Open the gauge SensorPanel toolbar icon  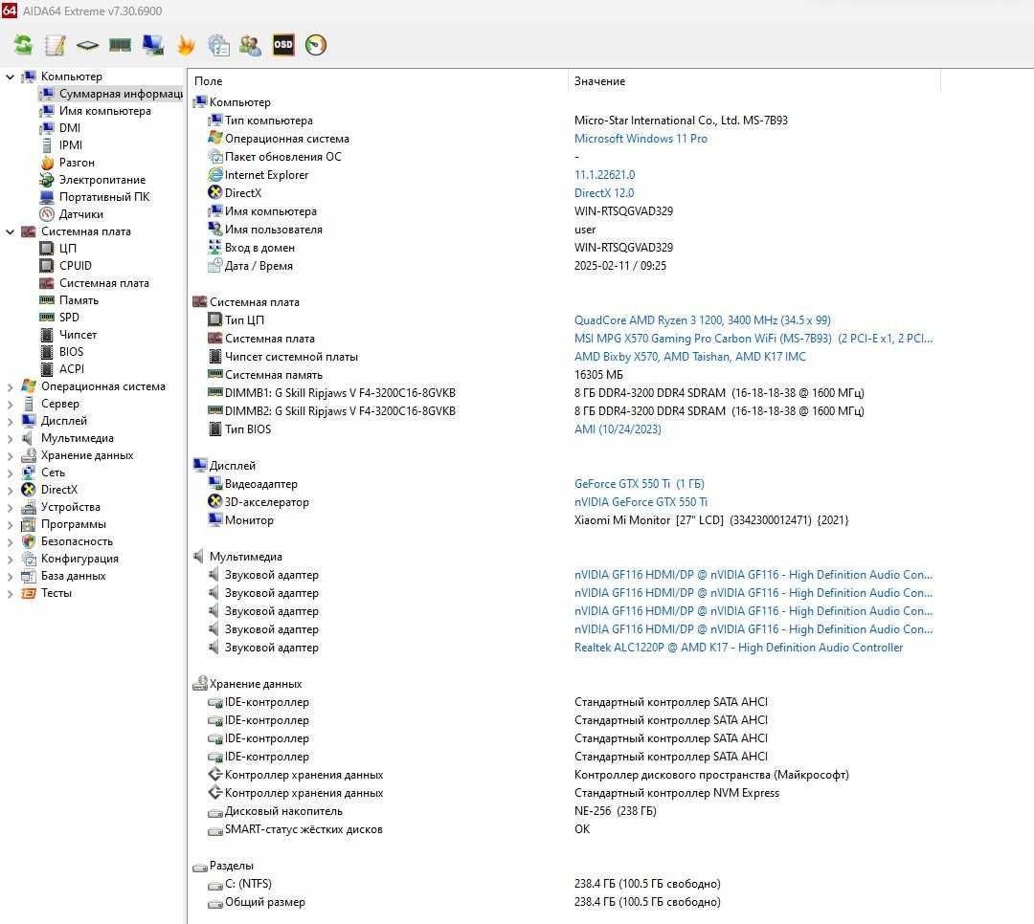316,45
